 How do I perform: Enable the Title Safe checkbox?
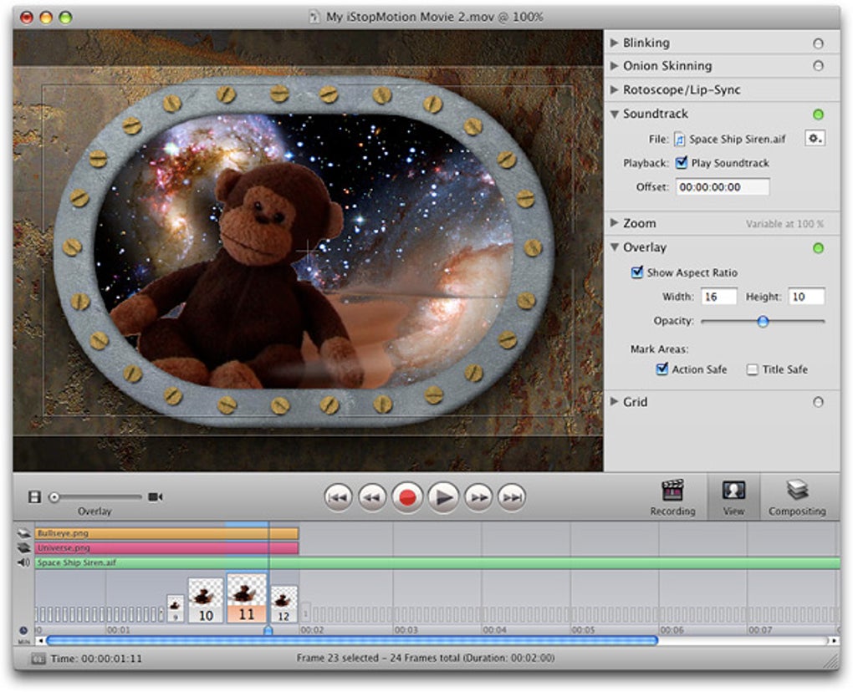click(x=753, y=369)
